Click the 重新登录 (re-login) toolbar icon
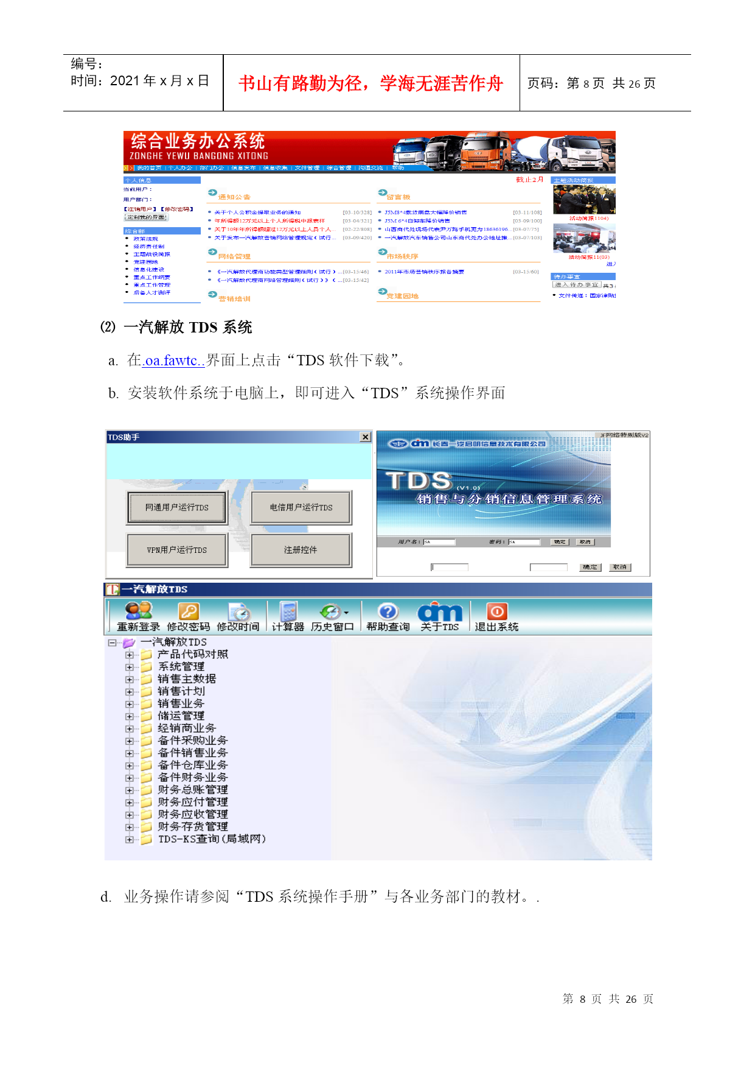Image resolution: width=755 pixels, height=1068 pixels. 139,611
